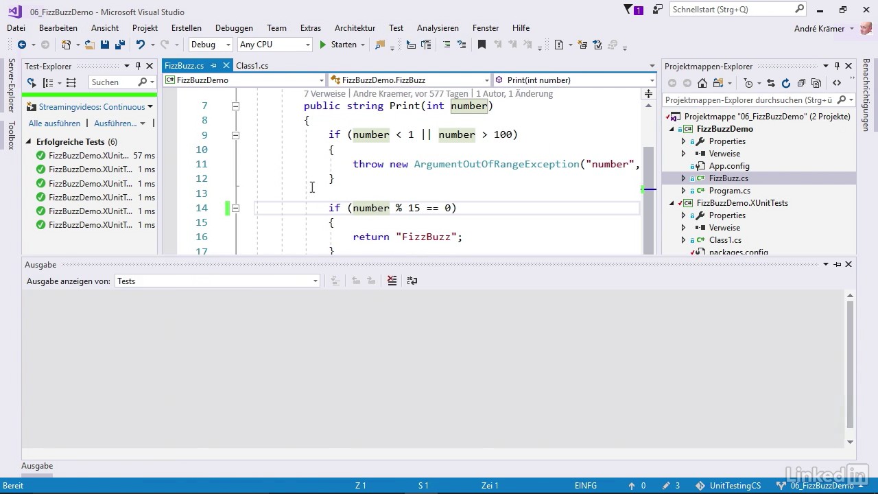Click Alle ausführen in Test-Explorer
Screen dimensions: 878x494
click(x=54, y=123)
